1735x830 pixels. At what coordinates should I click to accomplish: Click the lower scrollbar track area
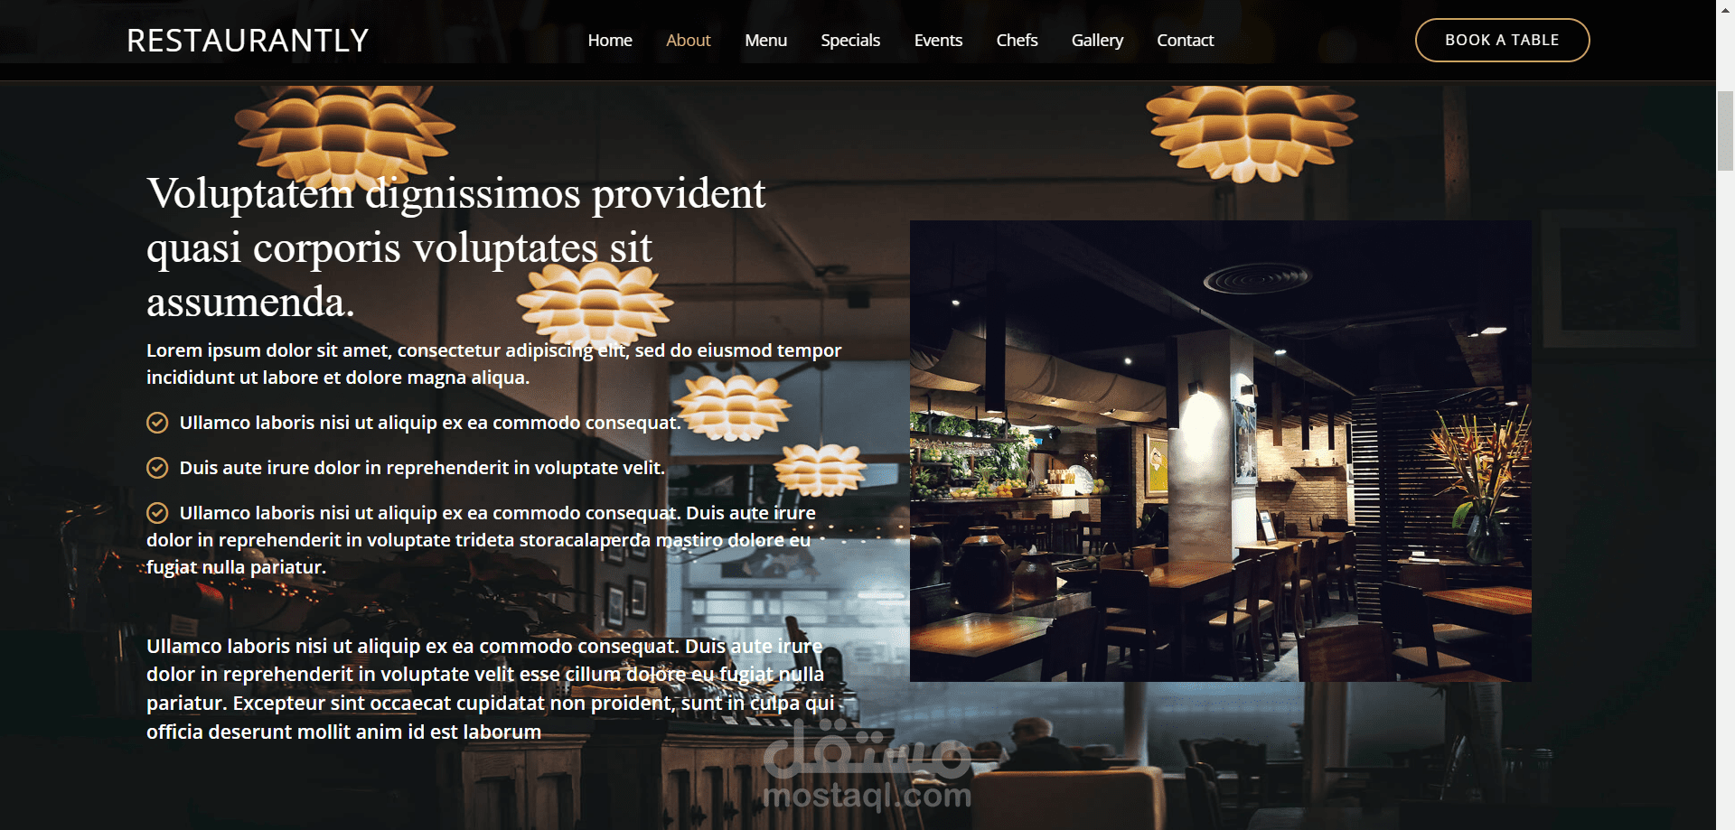pos(1725,497)
